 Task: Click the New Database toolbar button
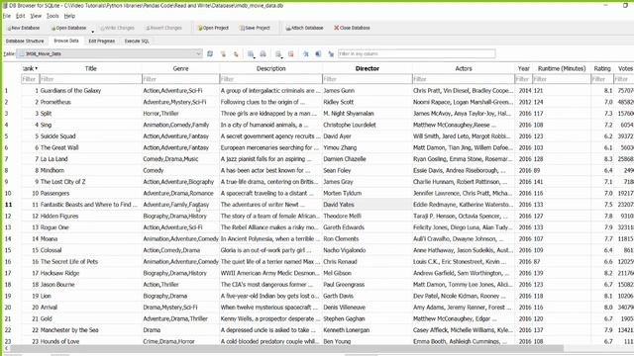coord(24,28)
